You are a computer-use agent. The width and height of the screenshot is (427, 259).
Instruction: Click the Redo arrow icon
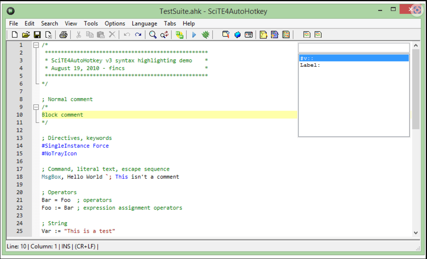(138, 35)
